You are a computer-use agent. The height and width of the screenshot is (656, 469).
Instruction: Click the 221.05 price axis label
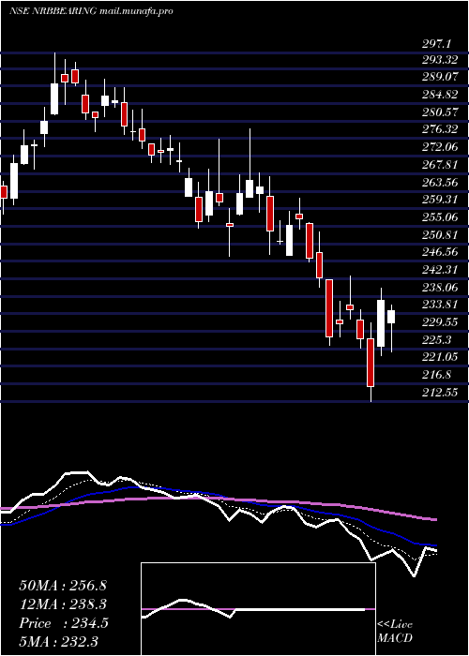pyautogui.click(x=439, y=357)
